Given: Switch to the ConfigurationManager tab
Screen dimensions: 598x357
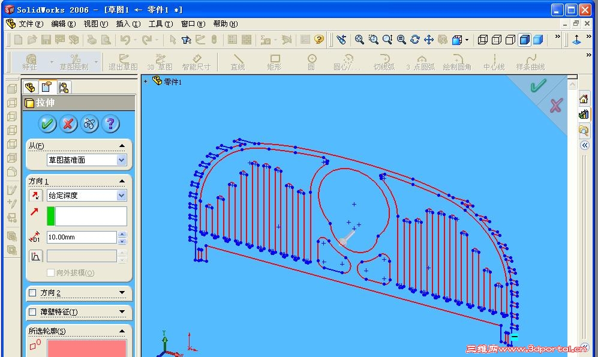Looking at the screenshot, I should click(64, 88).
